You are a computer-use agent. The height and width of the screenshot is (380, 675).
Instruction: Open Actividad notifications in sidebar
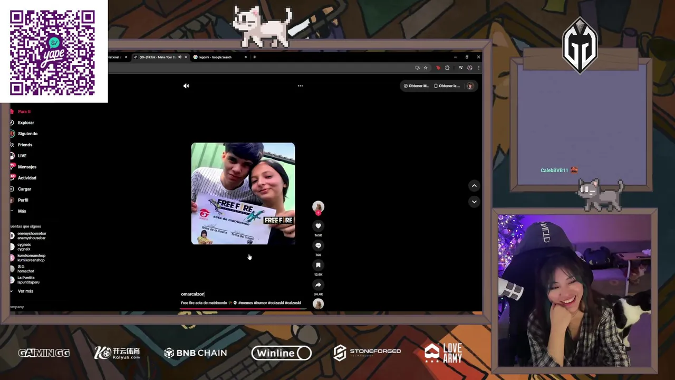tap(27, 178)
